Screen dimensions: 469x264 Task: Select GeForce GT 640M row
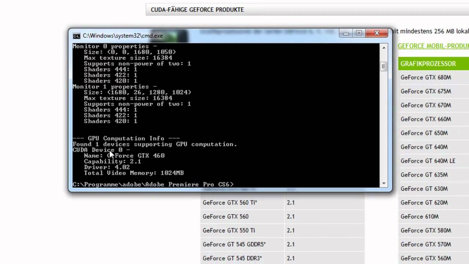(x=433, y=147)
